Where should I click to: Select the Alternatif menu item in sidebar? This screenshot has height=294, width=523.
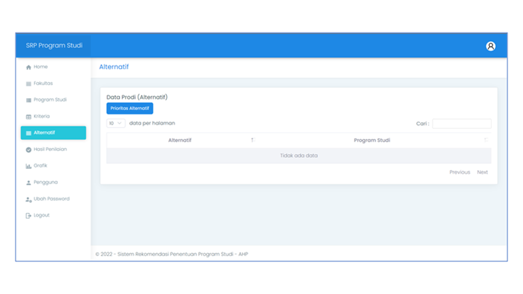coord(53,133)
